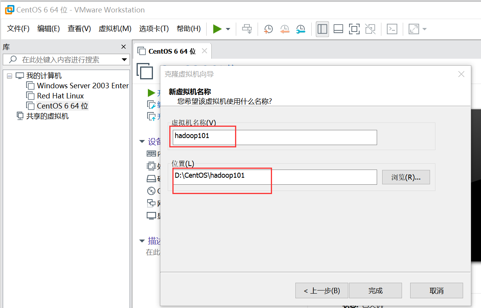Image resolution: width=481 pixels, height=308 pixels.
Task: Close the 克隆虚拟机向导 dialog
Action: tap(461, 74)
